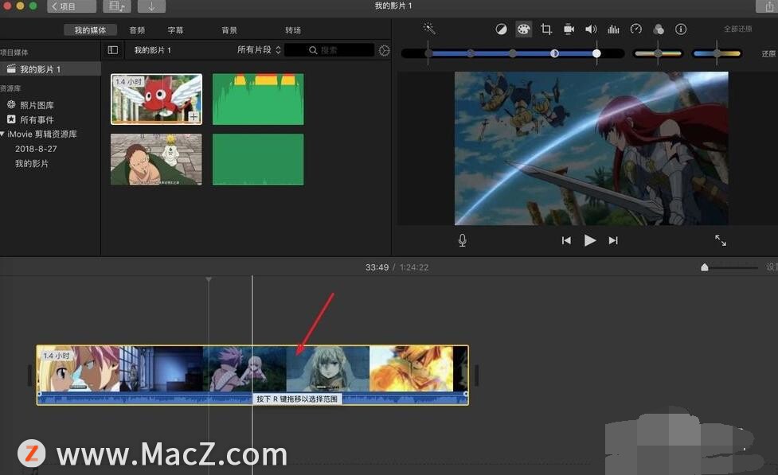
Task: Open the Titles (字幕) tab
Action: click(175, 30)
